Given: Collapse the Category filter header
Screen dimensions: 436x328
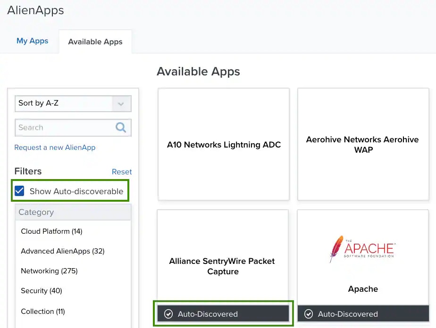Looking at the screenshot, I should [73, 212].
